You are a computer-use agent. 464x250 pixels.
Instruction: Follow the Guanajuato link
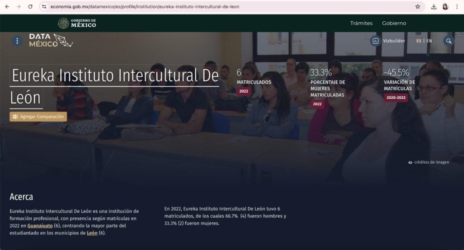(40, 226)
